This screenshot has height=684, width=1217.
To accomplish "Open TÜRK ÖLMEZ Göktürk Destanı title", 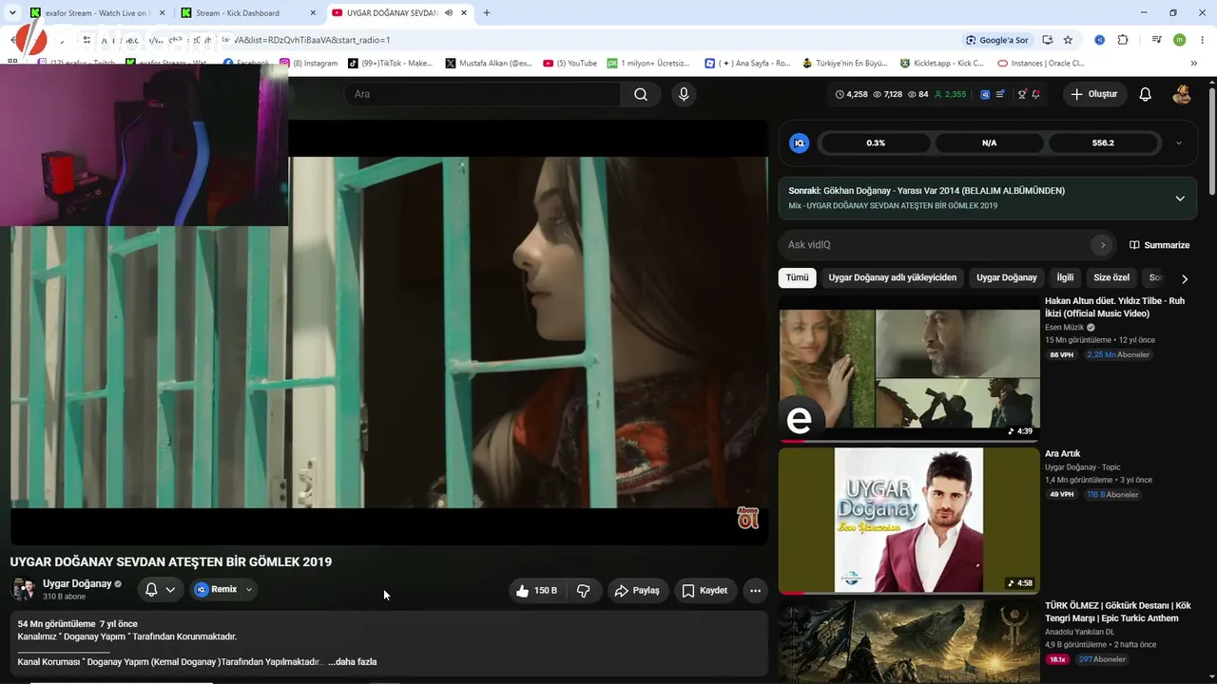I will click(1118, 612).
